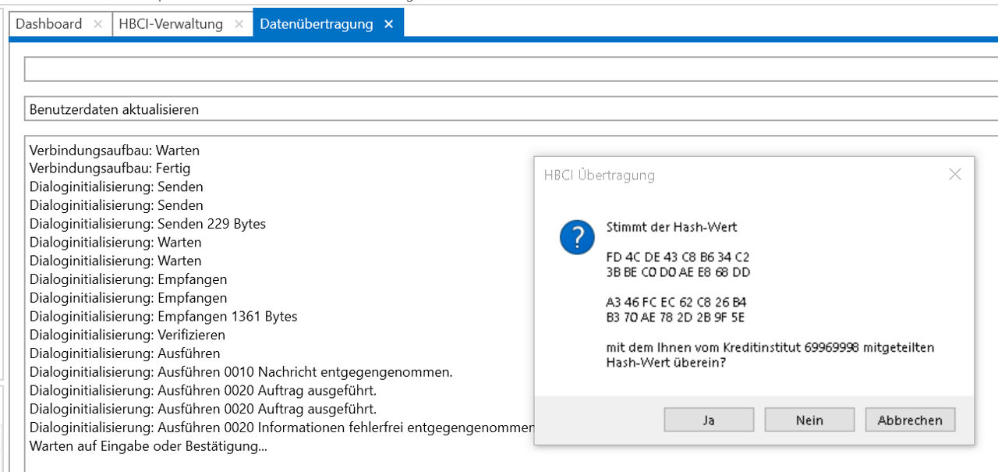Screen dimensions: 998x472
Task: Click the Dialoginitialisierung: Verifizieren line
Action: point(127,335)
